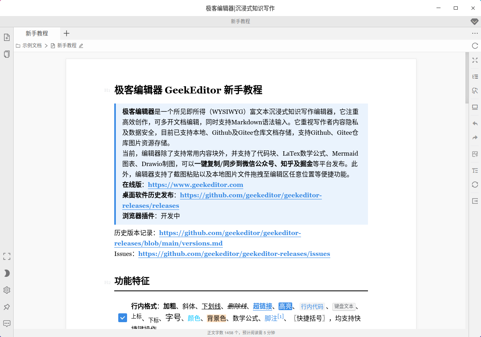Toggle dark mode with the moon icon
The height and width of the screenshot is (337, 481).
(x=7, y=273)
